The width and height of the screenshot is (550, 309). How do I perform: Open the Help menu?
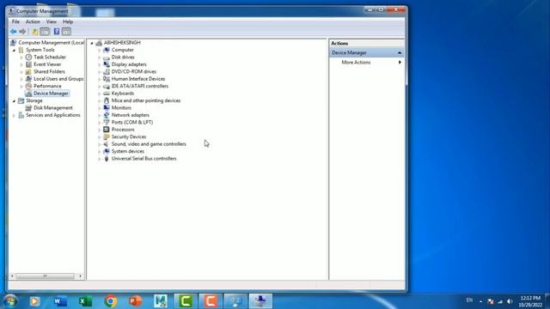click(68, 21)
